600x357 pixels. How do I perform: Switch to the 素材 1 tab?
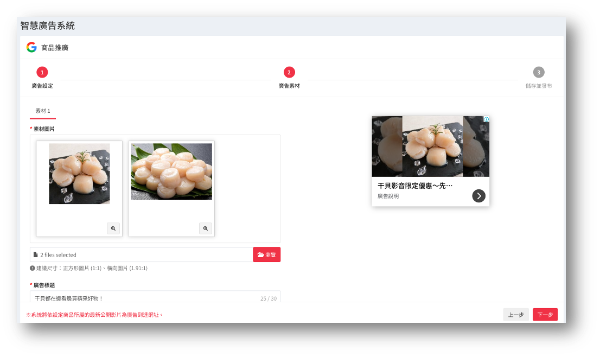[x=43, y=111]
